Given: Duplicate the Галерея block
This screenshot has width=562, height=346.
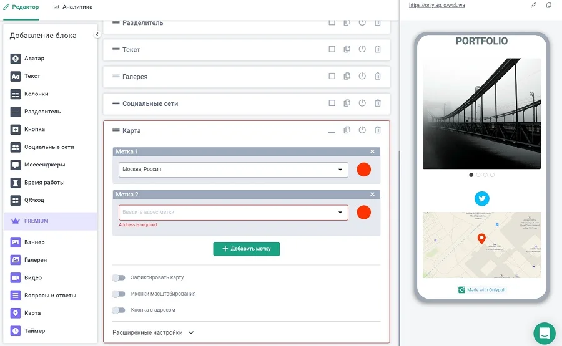Looking at the screenshot, I should [347, 76].
